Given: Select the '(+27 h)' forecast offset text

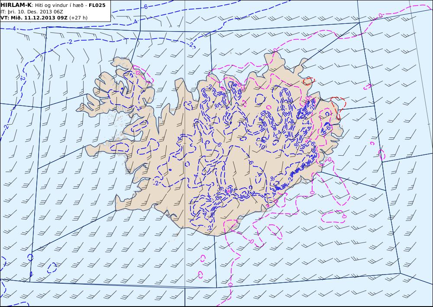Looking at the screenshot, I should 78,18.
